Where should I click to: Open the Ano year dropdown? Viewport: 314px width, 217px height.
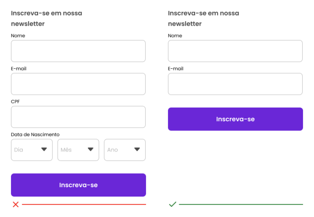[x=125, y=150]
